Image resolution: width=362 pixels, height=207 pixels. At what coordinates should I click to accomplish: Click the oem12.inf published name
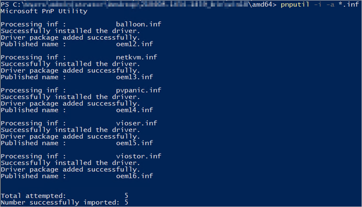[x=134, y=44]
